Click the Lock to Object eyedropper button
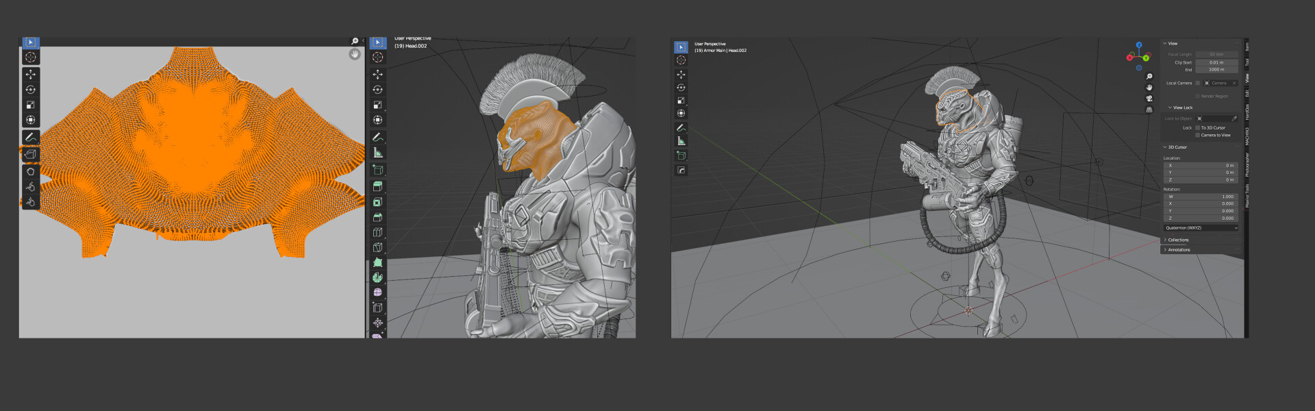Image resolution: width=1315 pixels, height=411 pixels. tap(1234, 119)
